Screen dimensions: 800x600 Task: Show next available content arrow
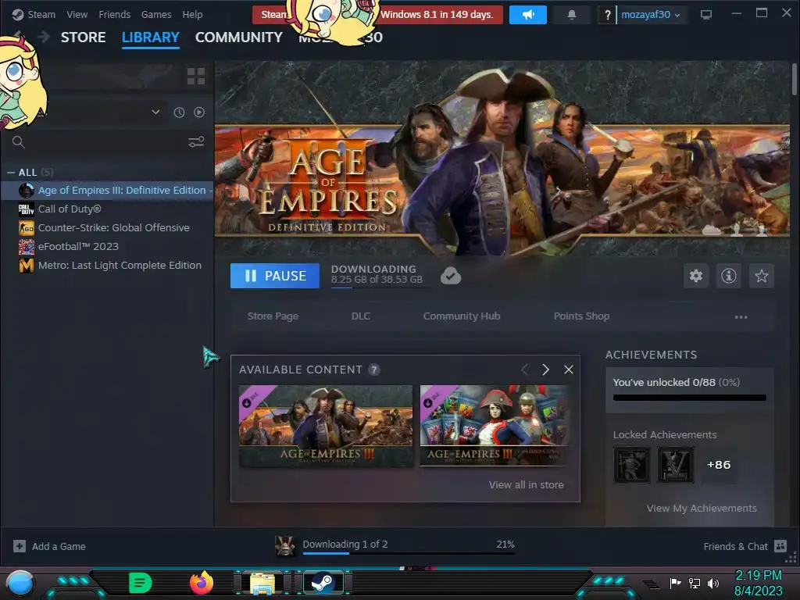coord(545,370)
